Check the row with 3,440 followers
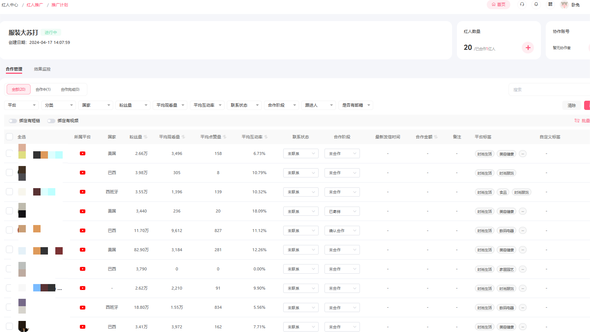This screenshot has width=590, height=332. (x=10, y=211)
